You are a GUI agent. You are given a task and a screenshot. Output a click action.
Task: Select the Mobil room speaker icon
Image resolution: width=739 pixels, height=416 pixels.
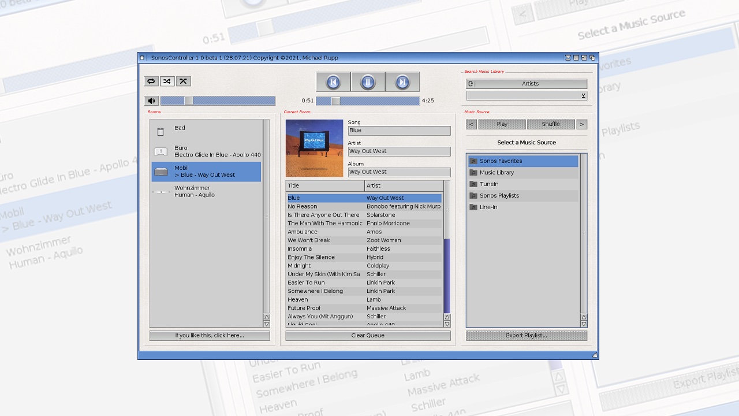(x=161, y=172)
